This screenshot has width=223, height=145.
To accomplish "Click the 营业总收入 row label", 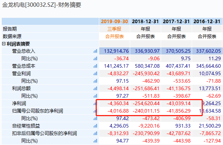I will pyautogui.click(x=23, y=51).
